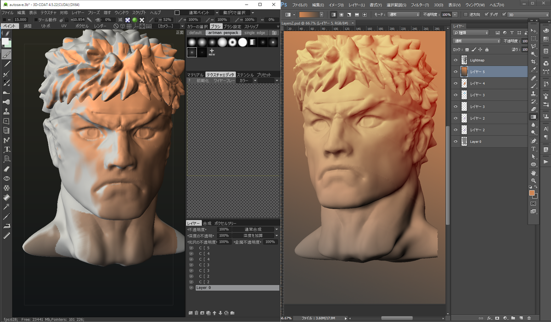Toggle visibility of Layer 0 in 3D-Coat
Image resolution: width=551 pixels, height=322 pixels.
[191, 288]
